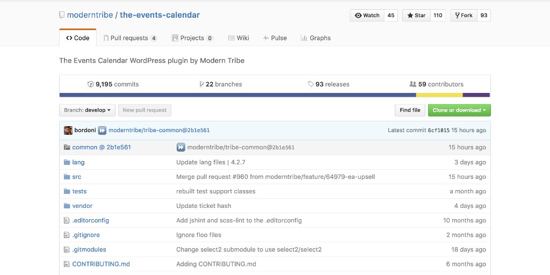550x275 pixels.
Task: Click the Wiki book icon
Action: [231, 38]
